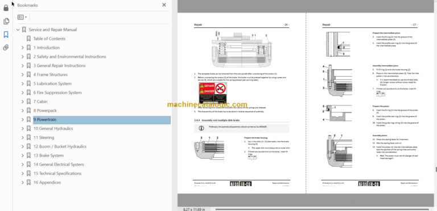Expand the 2 Safety and Environmental Instructions bookmark

tap(23, 57)
